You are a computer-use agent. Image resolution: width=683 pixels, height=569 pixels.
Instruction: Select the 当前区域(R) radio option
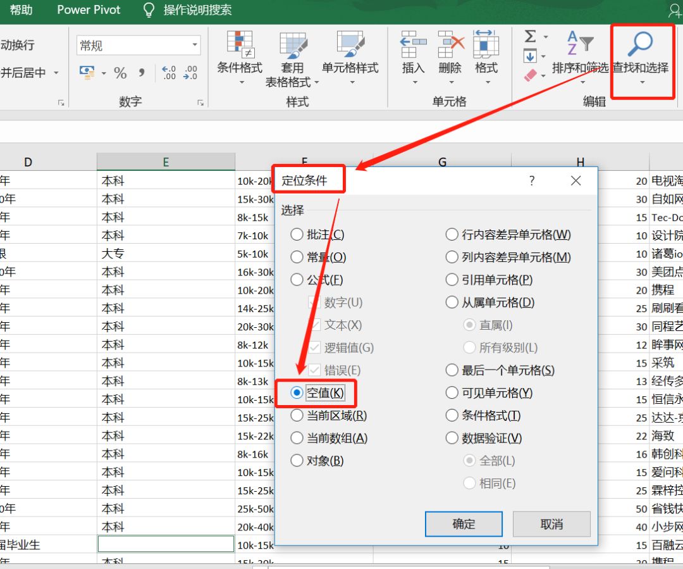pyautogui.click(x=329, y=416)
